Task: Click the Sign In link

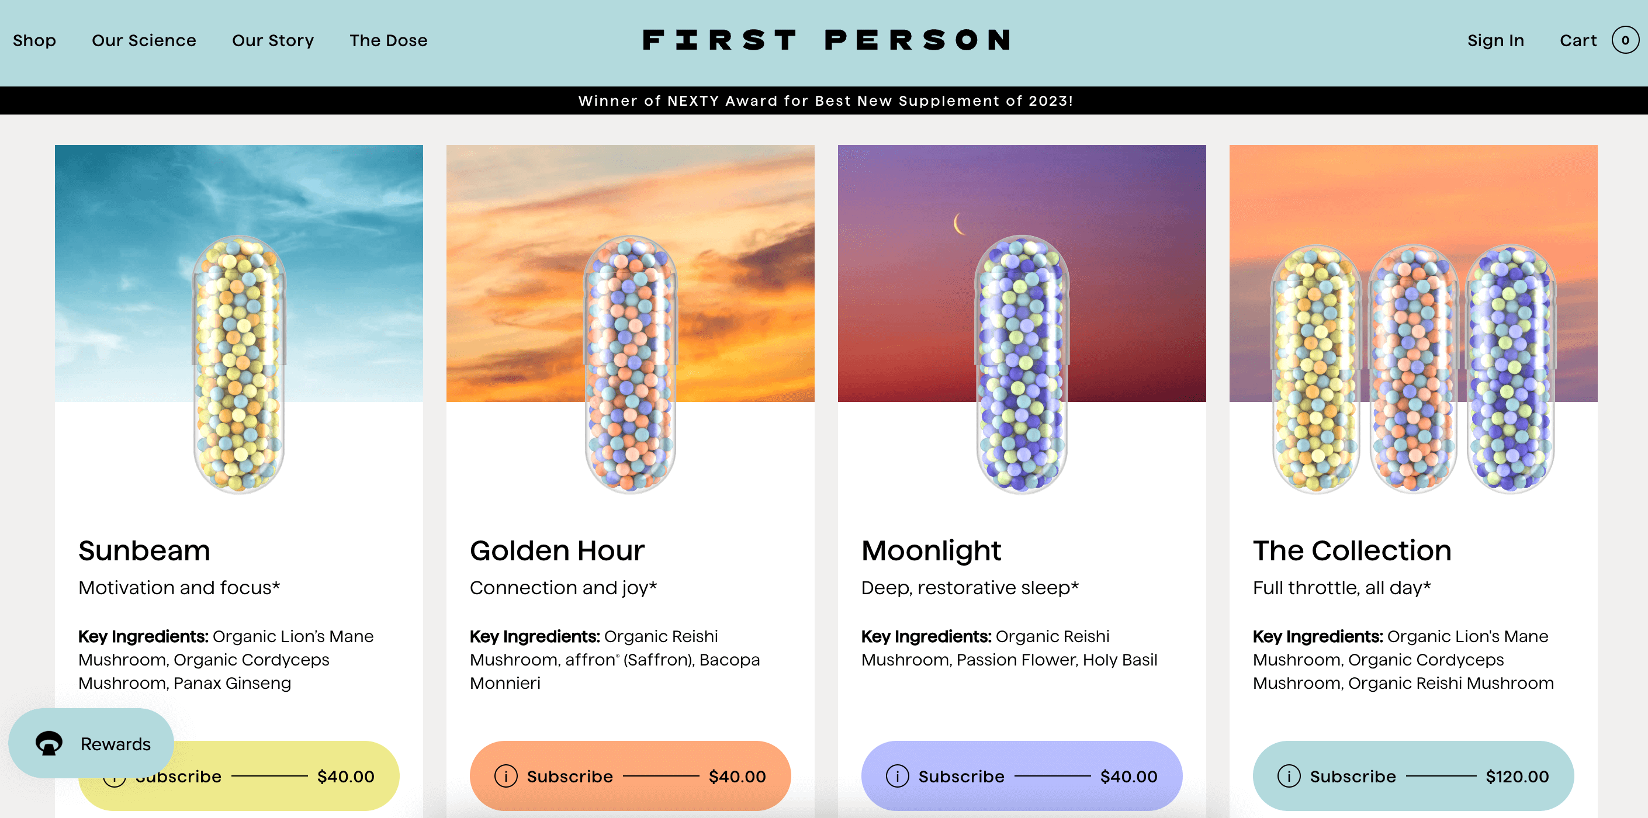Action: [x=1495, y=40]
